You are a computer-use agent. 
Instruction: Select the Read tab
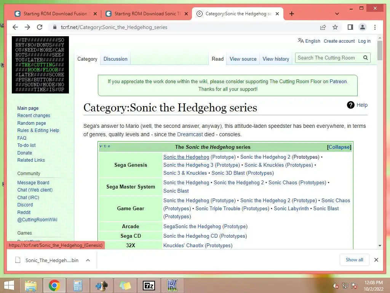click(x=217, y=59)
